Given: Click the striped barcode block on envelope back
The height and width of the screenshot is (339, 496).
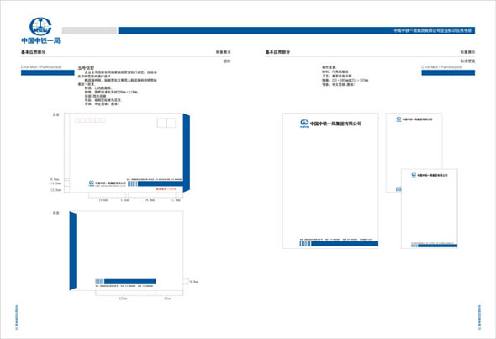Looking at the screenshot, I should pyautogui.click(x=99, y=282).
